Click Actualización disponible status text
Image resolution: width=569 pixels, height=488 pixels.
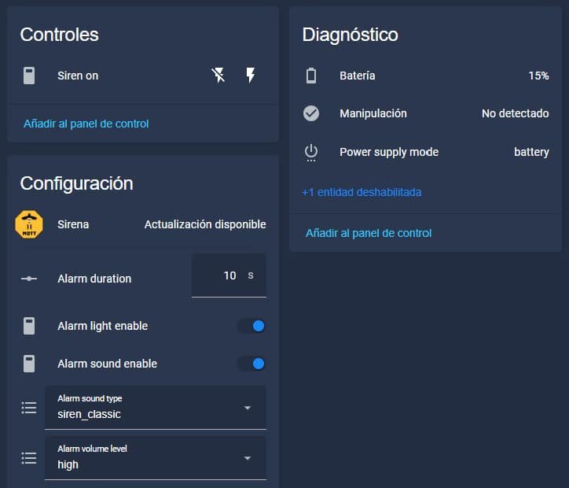205,224
